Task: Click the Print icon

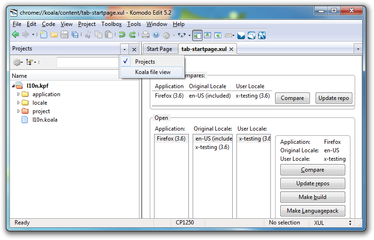Action: (x=146, y=35)
